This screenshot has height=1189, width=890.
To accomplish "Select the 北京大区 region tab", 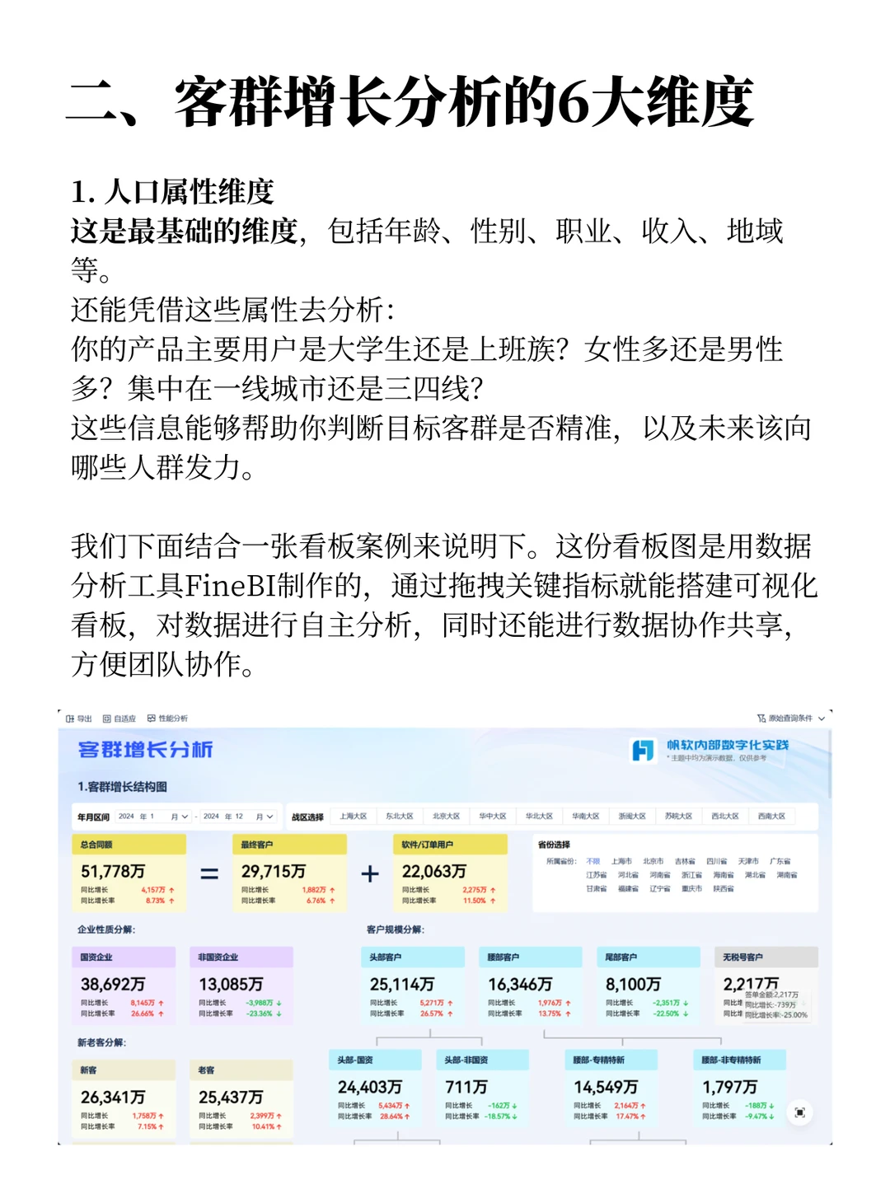I will 446,817.
